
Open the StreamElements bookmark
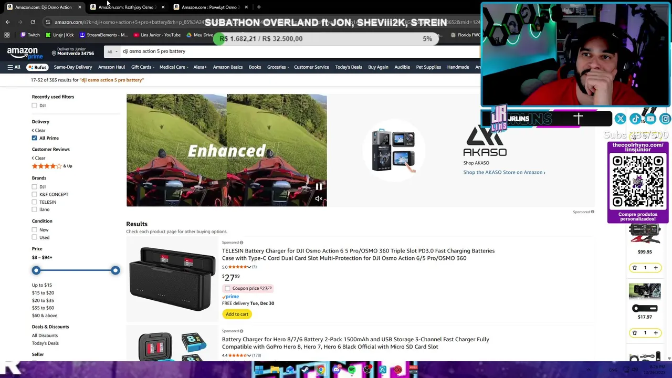[103, 35]
